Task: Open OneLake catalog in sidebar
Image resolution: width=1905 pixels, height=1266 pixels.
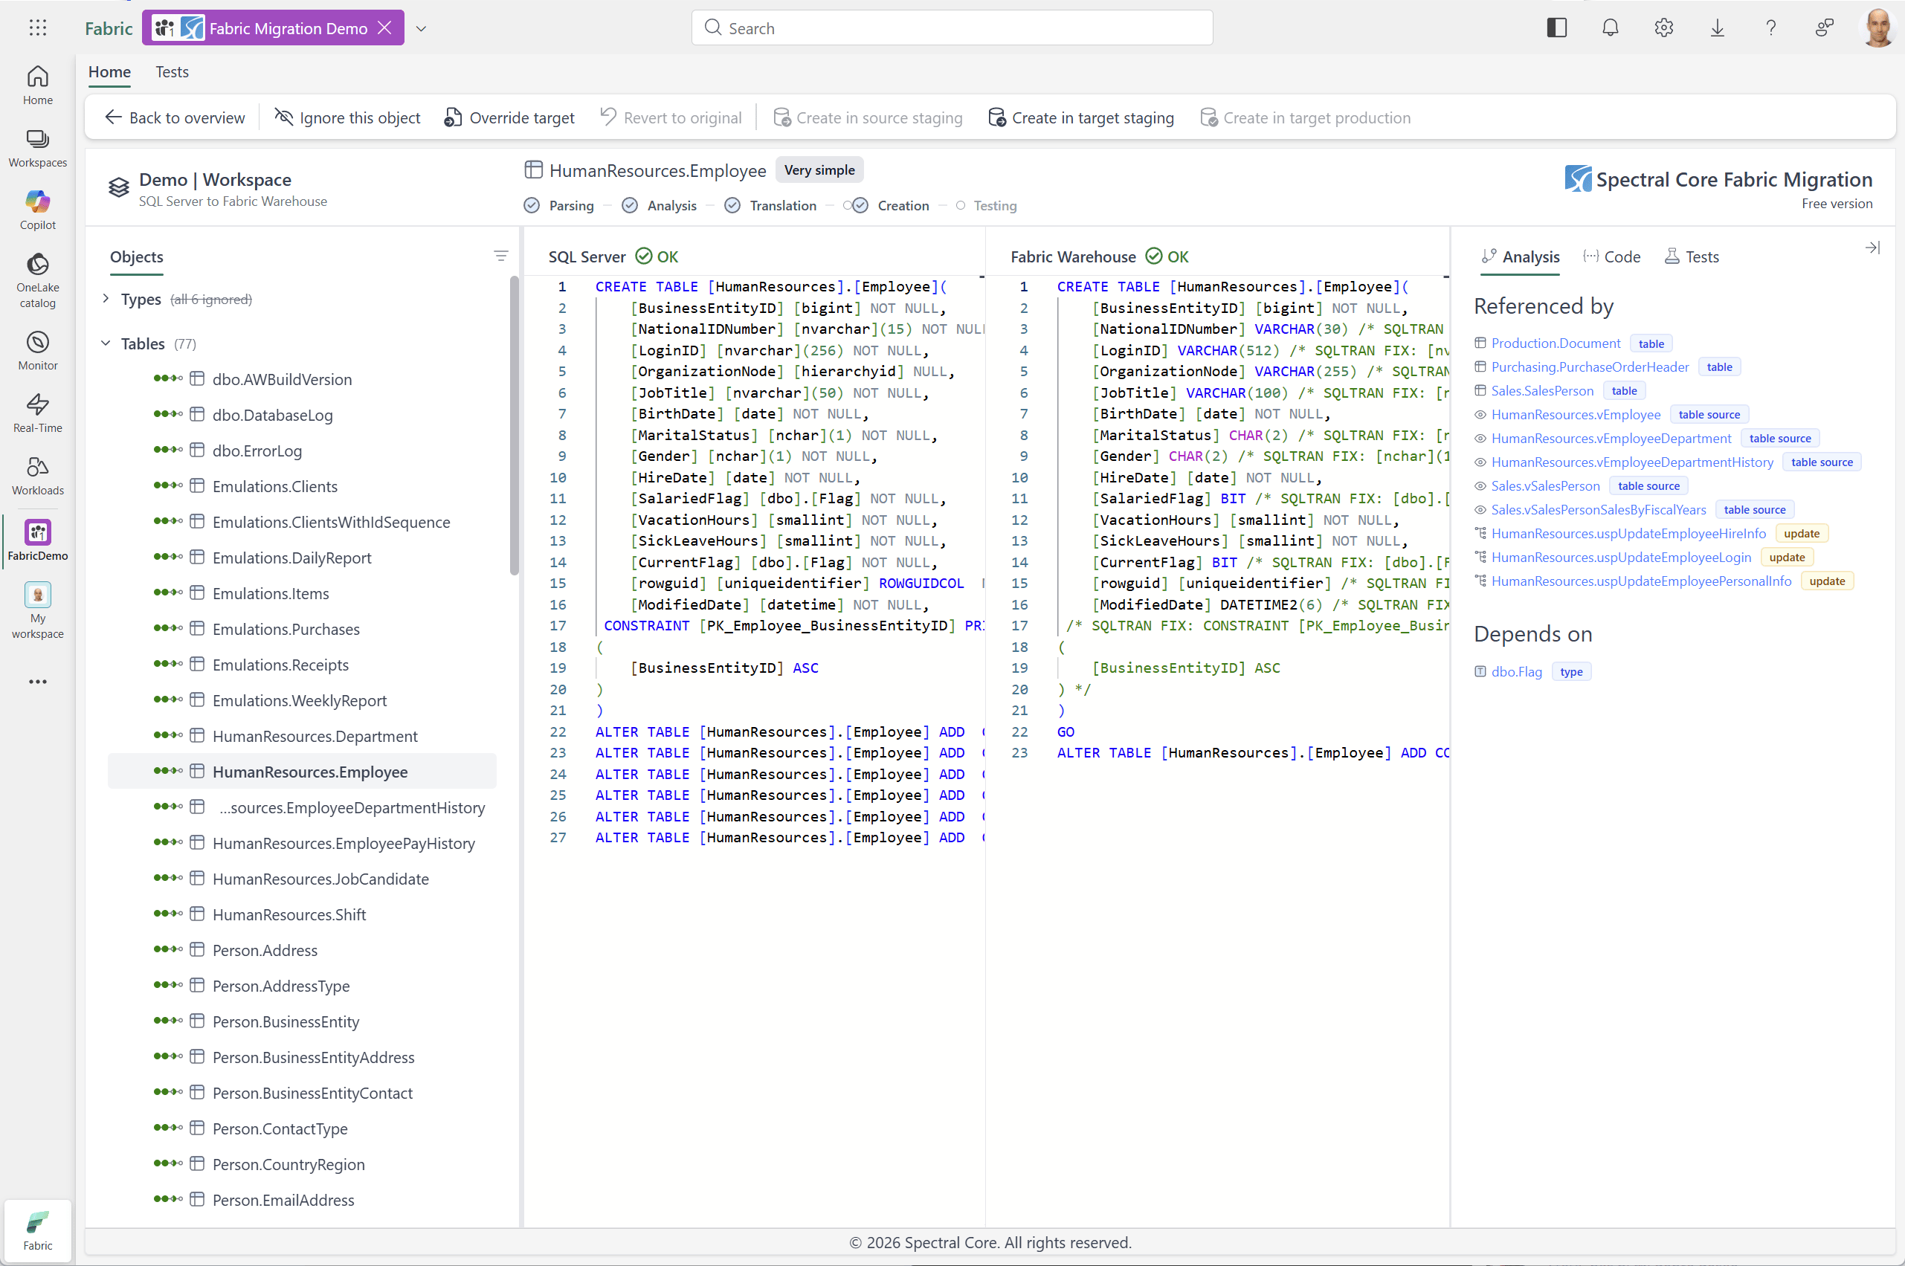Action: pos(38,280)
